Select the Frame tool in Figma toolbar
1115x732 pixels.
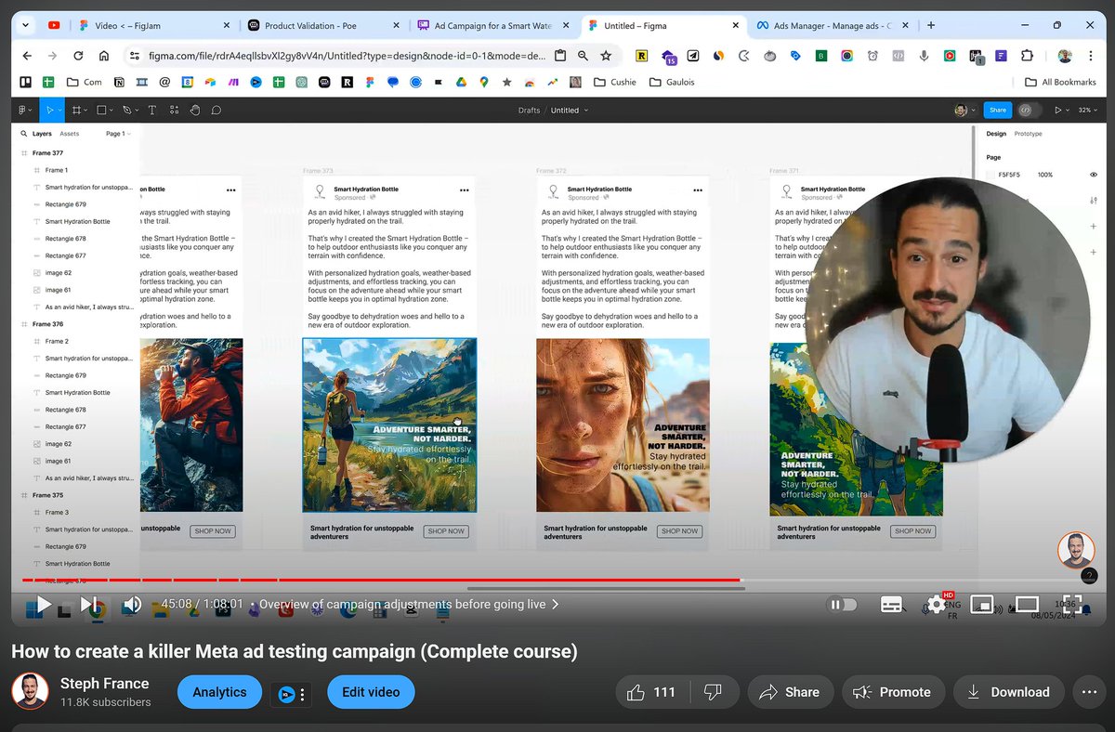(x=76, y=110)
